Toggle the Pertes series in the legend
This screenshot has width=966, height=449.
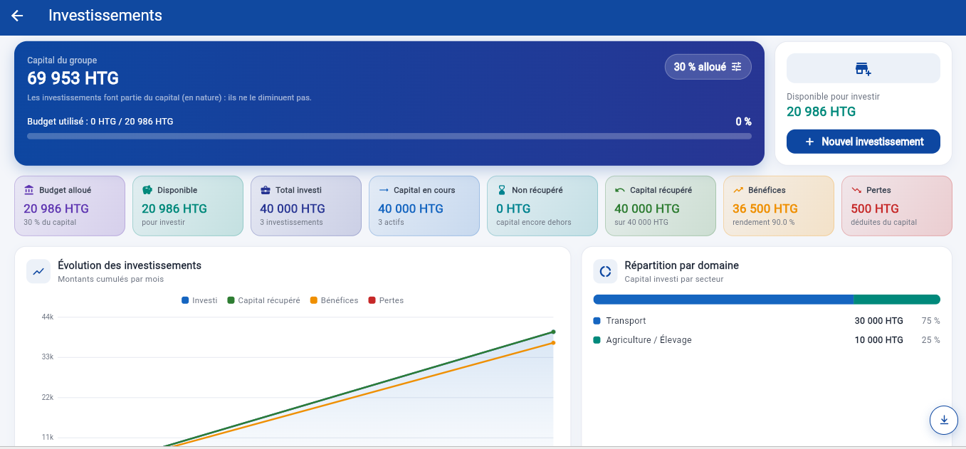(x=386, y=300)
